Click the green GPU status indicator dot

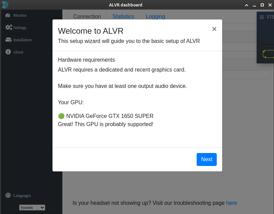(61, 116)
